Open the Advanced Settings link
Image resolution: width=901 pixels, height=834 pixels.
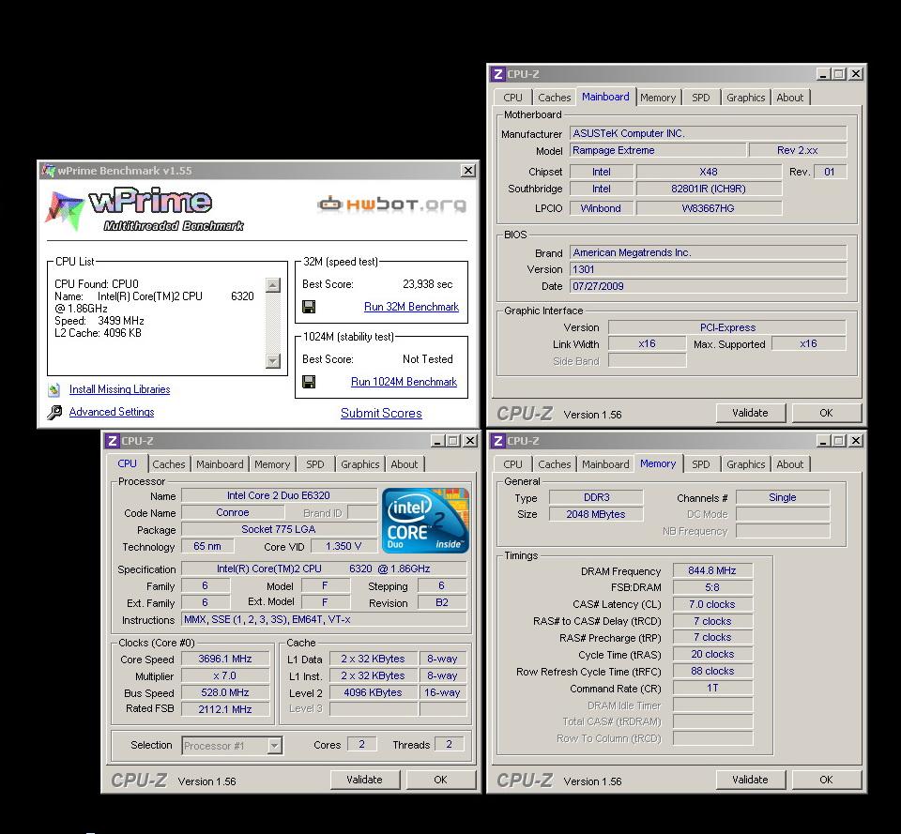[112, 412]
